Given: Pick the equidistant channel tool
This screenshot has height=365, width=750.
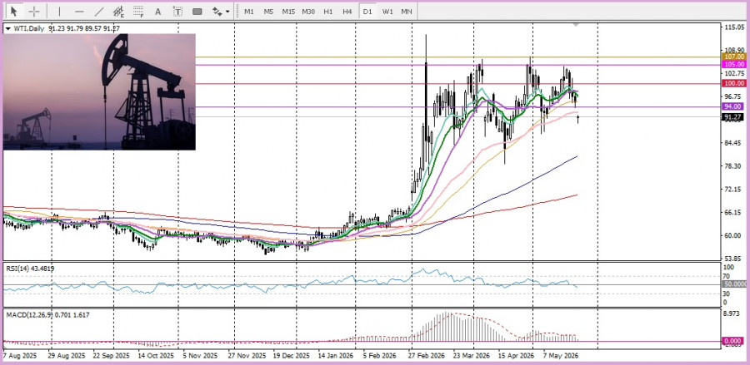Looking at the screenshot, I should [118, 11].
